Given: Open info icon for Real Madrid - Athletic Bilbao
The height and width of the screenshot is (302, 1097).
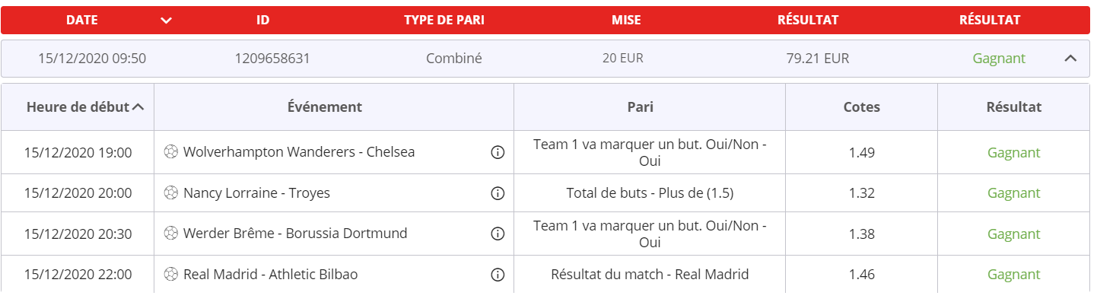Looking at the screenshot, I should click(498, 275).
